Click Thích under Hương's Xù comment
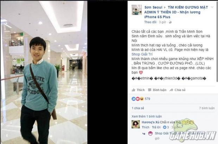The height and width of the screenshot is (144, 218). 146,127
